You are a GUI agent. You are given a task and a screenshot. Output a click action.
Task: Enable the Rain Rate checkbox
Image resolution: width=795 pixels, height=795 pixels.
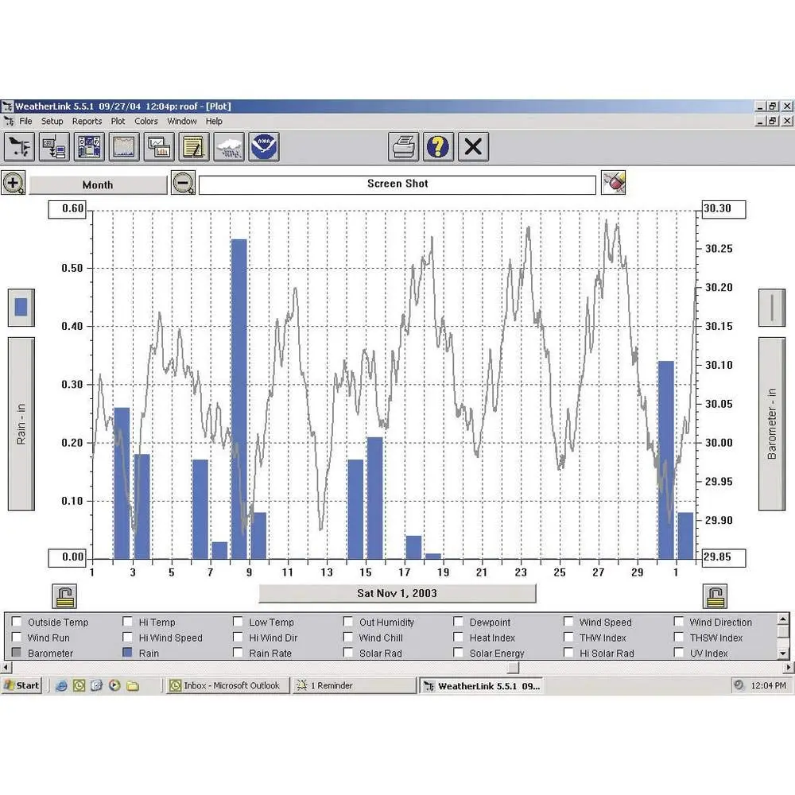pos(237,653)
